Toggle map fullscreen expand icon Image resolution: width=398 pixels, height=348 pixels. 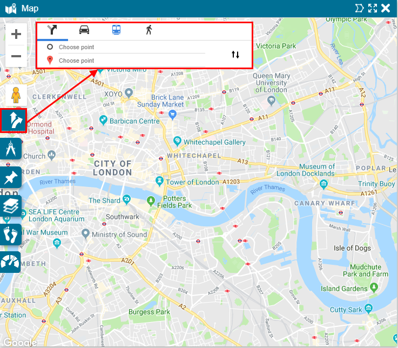(x=373, y=9)
